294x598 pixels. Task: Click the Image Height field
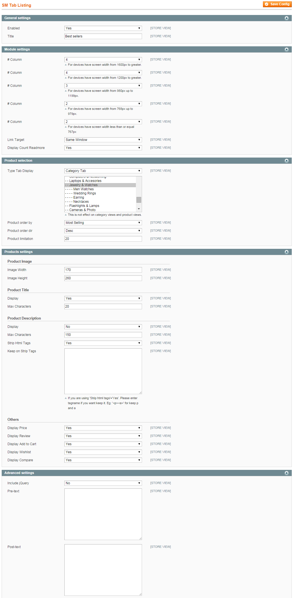coord(103,278)
